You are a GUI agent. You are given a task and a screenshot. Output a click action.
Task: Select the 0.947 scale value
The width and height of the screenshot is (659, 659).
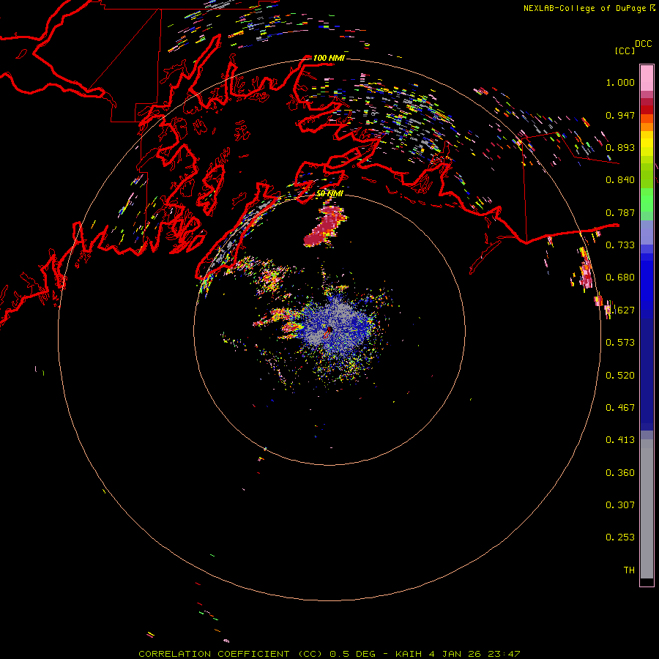[x=620, y=115]
